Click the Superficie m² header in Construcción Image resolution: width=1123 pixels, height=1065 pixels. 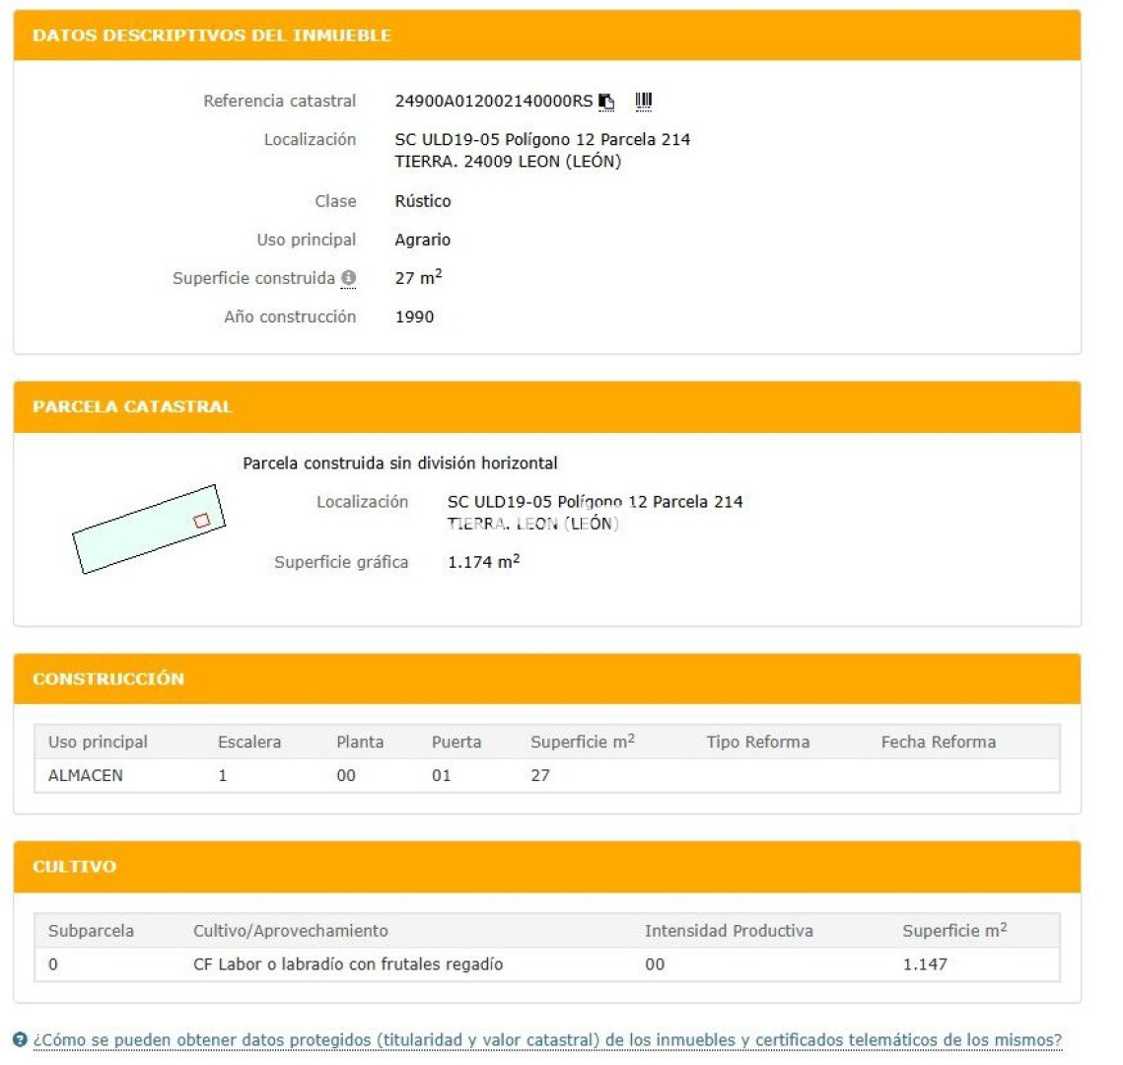(582, 742)
